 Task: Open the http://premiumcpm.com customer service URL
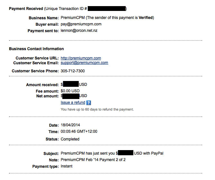(x=81, y=58)
